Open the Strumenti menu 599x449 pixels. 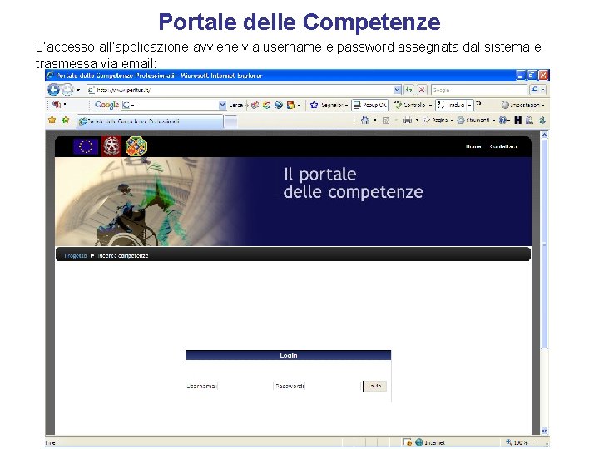click(476, 121)
